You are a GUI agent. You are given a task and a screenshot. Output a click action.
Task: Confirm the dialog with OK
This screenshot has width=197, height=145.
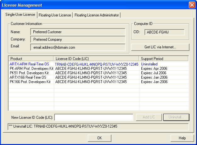(100, 138)
